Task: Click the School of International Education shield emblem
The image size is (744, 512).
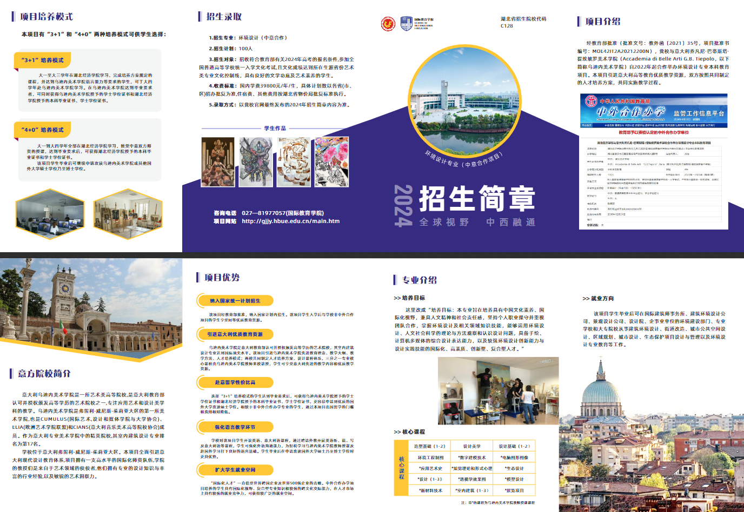Action: (406, 24)
